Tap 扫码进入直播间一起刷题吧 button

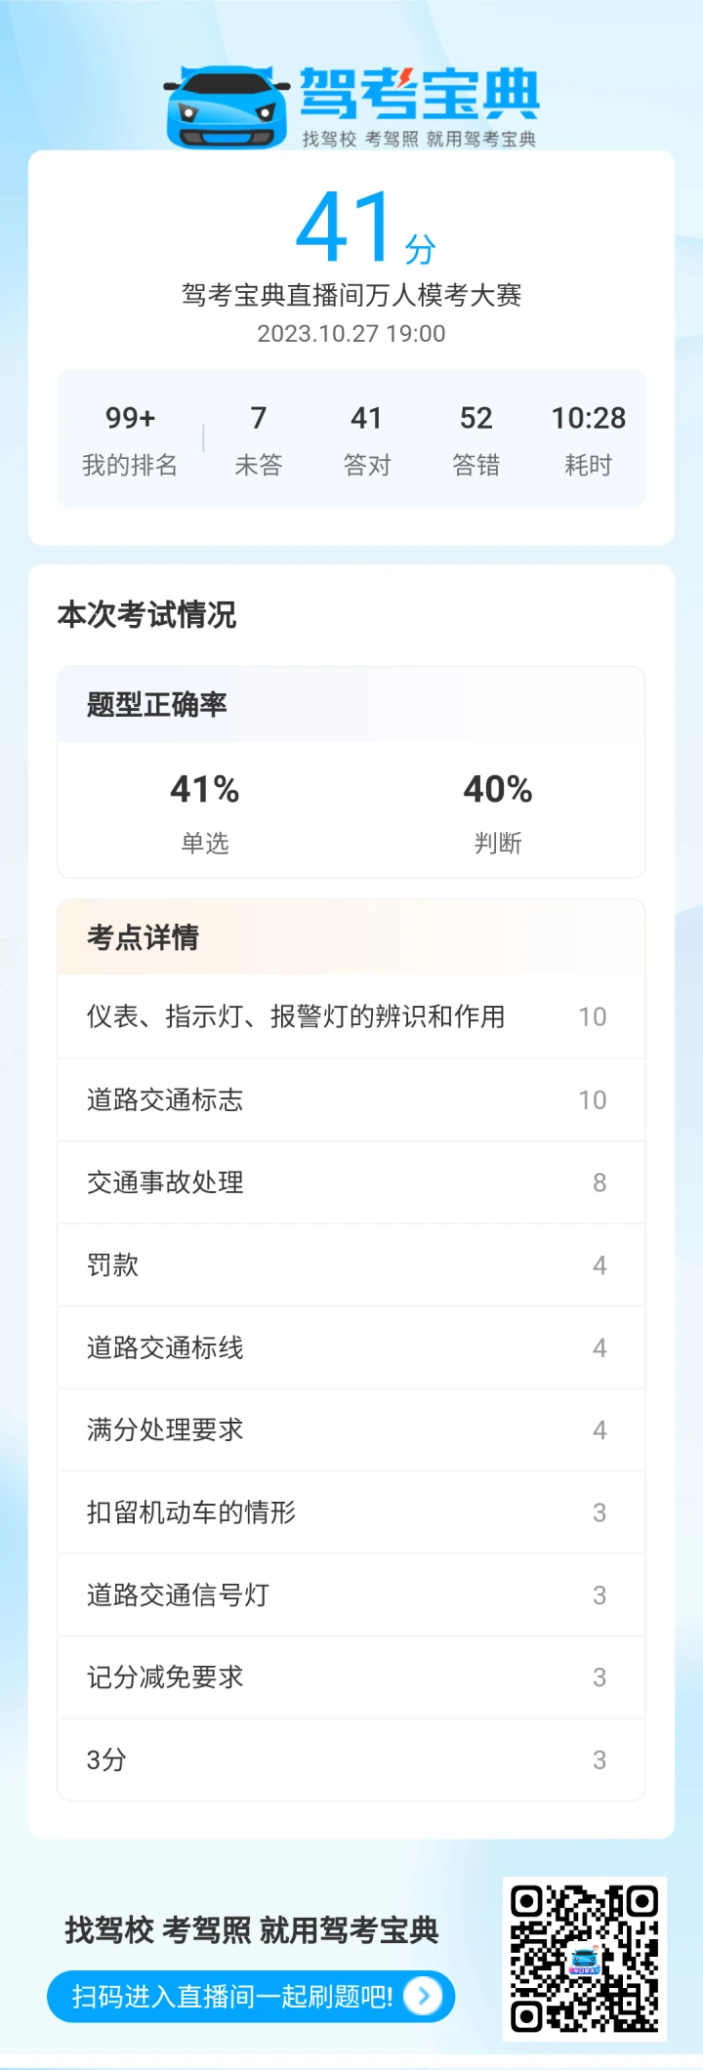pos(251,1997)
